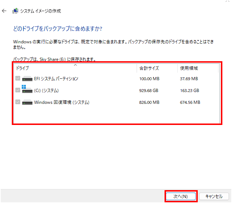The image size is (232, 203).
Task: Sort by the 合計サイズ column header
Action: tap(157, 68)
